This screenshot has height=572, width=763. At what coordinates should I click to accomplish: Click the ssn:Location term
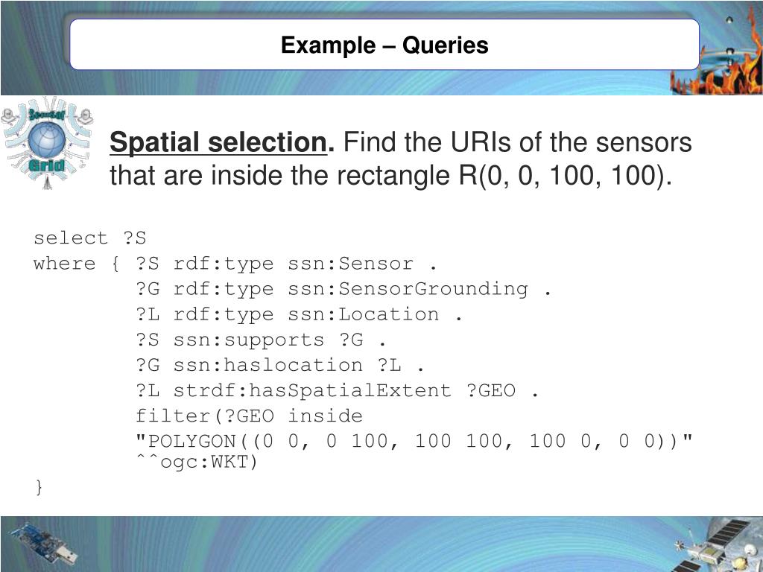[364, 314]
